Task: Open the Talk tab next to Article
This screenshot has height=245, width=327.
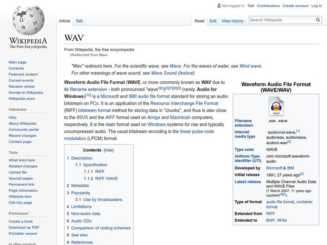Action: point(79,21)
